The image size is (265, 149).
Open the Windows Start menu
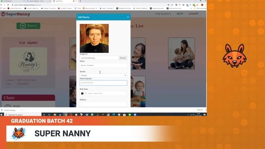pos(2,115)
